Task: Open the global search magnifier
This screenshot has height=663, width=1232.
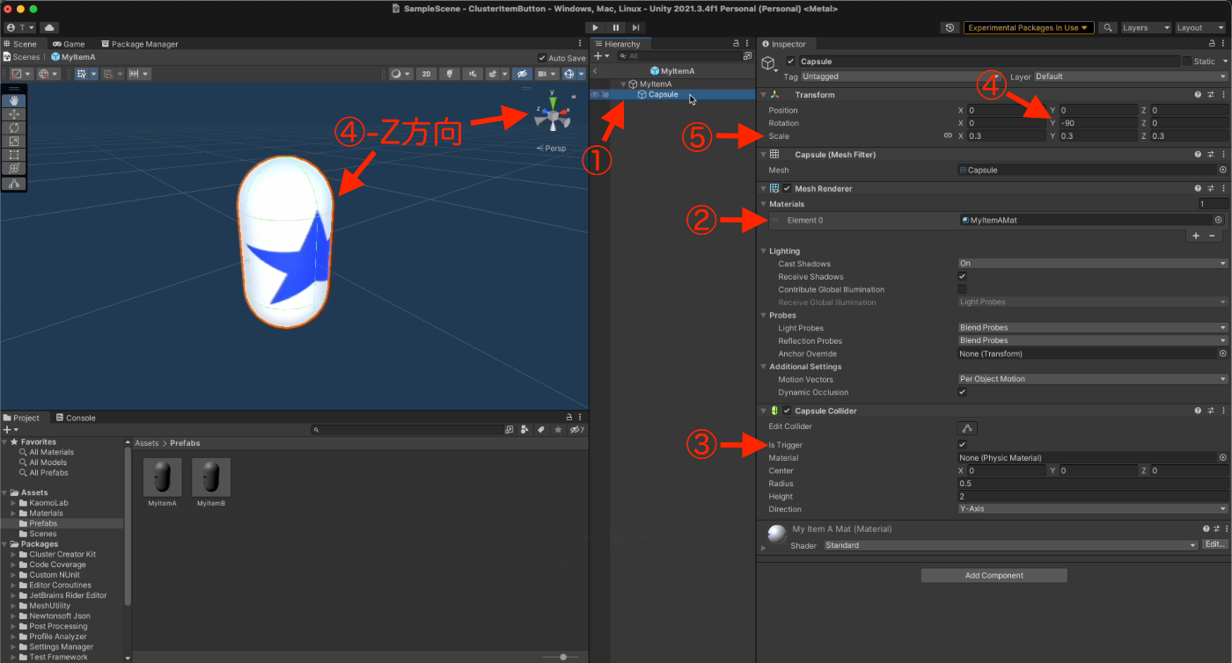Action: [x=1109, y=28]
